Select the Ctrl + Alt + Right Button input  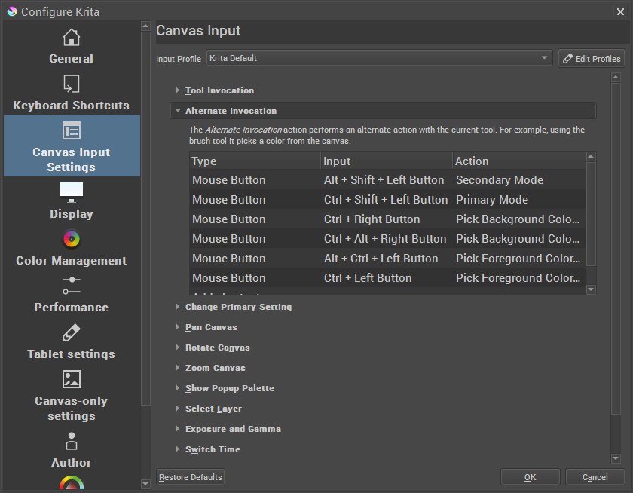pos(385,239)
